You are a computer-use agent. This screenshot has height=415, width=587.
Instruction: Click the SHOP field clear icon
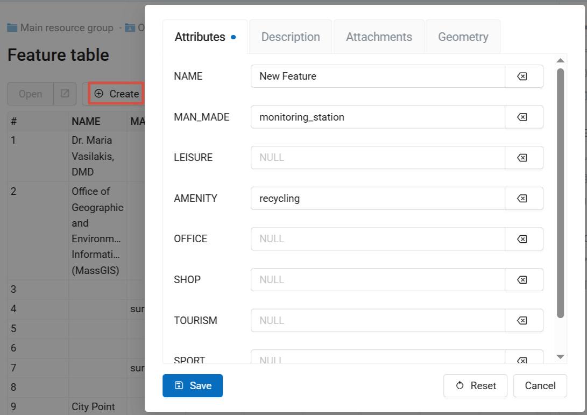523,280
